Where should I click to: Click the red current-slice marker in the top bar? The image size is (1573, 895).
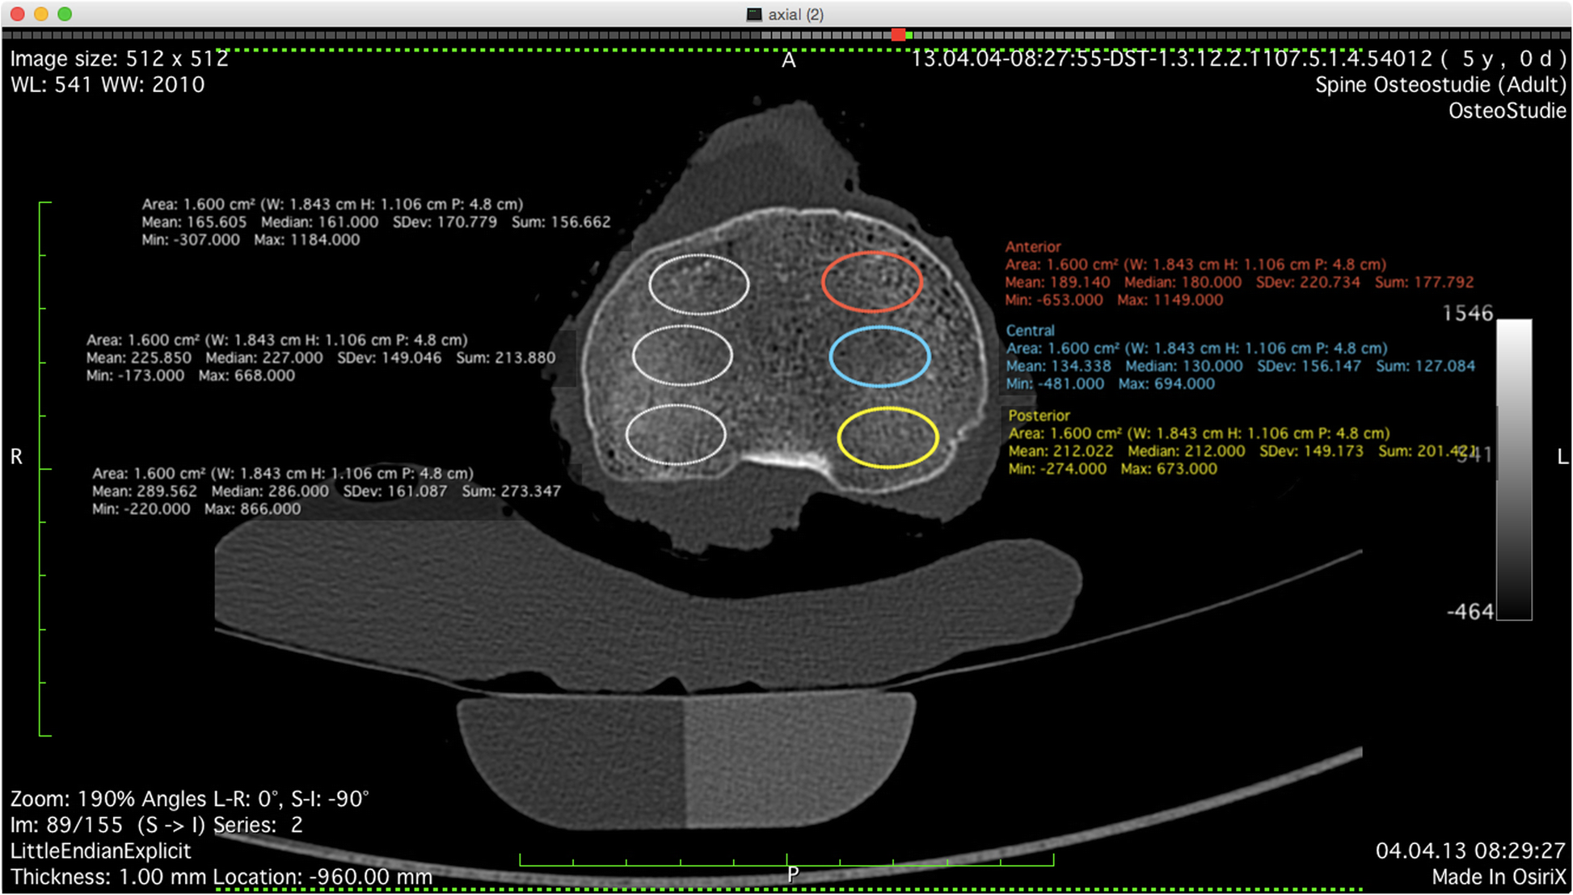tap(898, 35)
